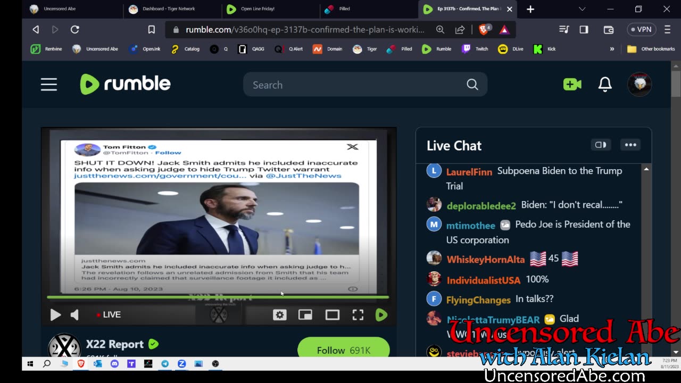Play the live video

[55, 315]
